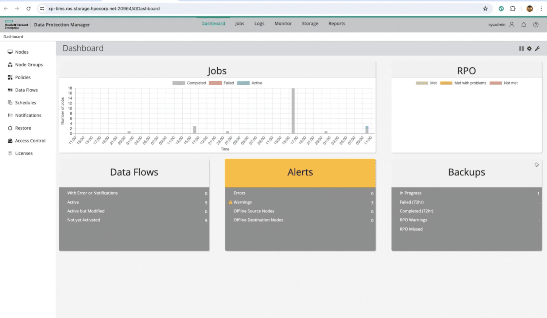
Task: Toggle the Not met legend in RPO
Action: (x=504, y=83)
